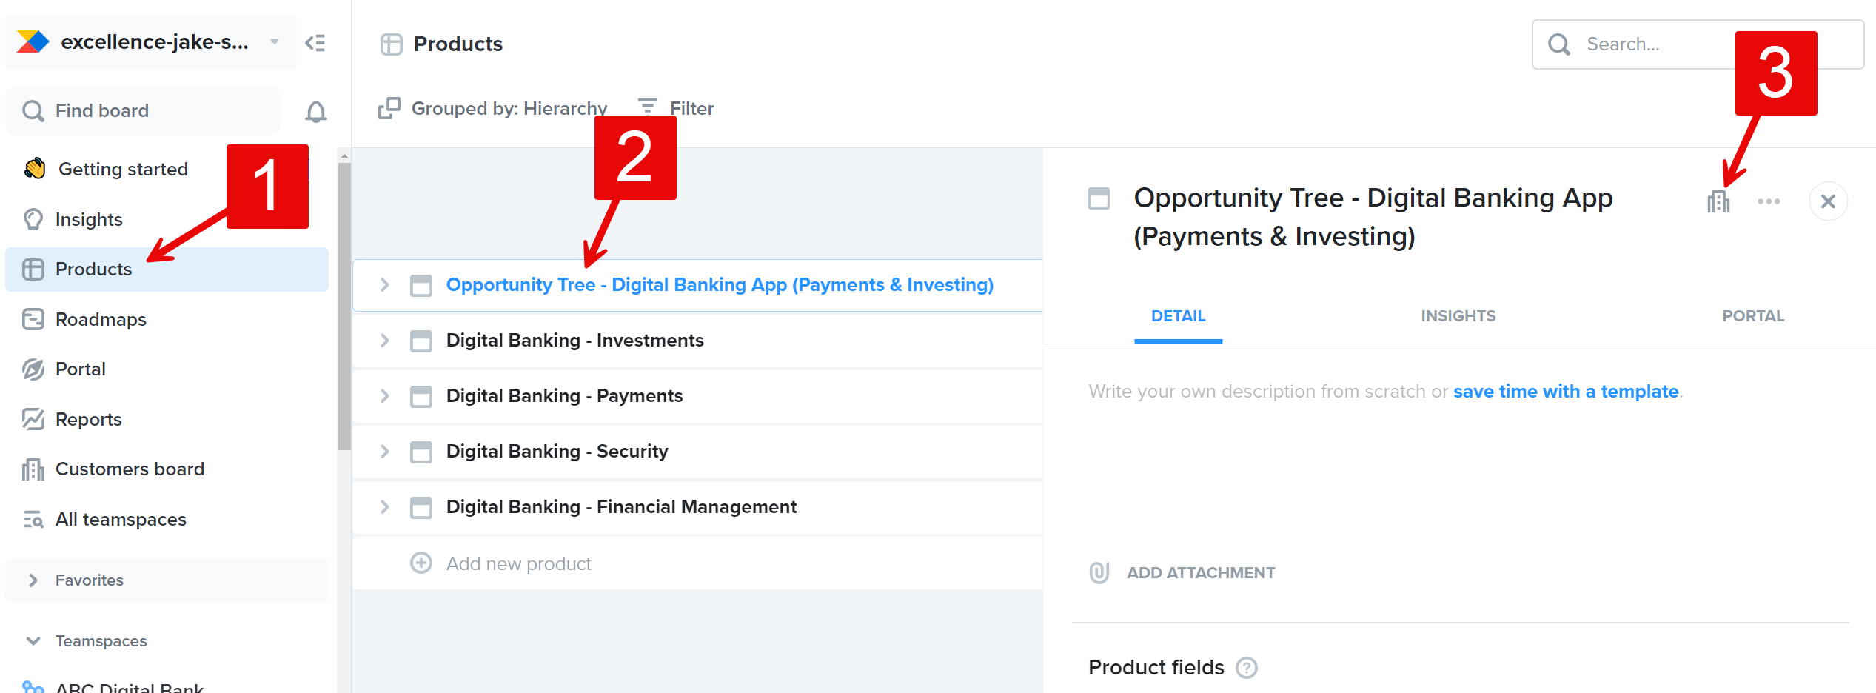Expand the Digital Banking - Investments row
This screenshot has width=1876, height=693.
(384, 341)
